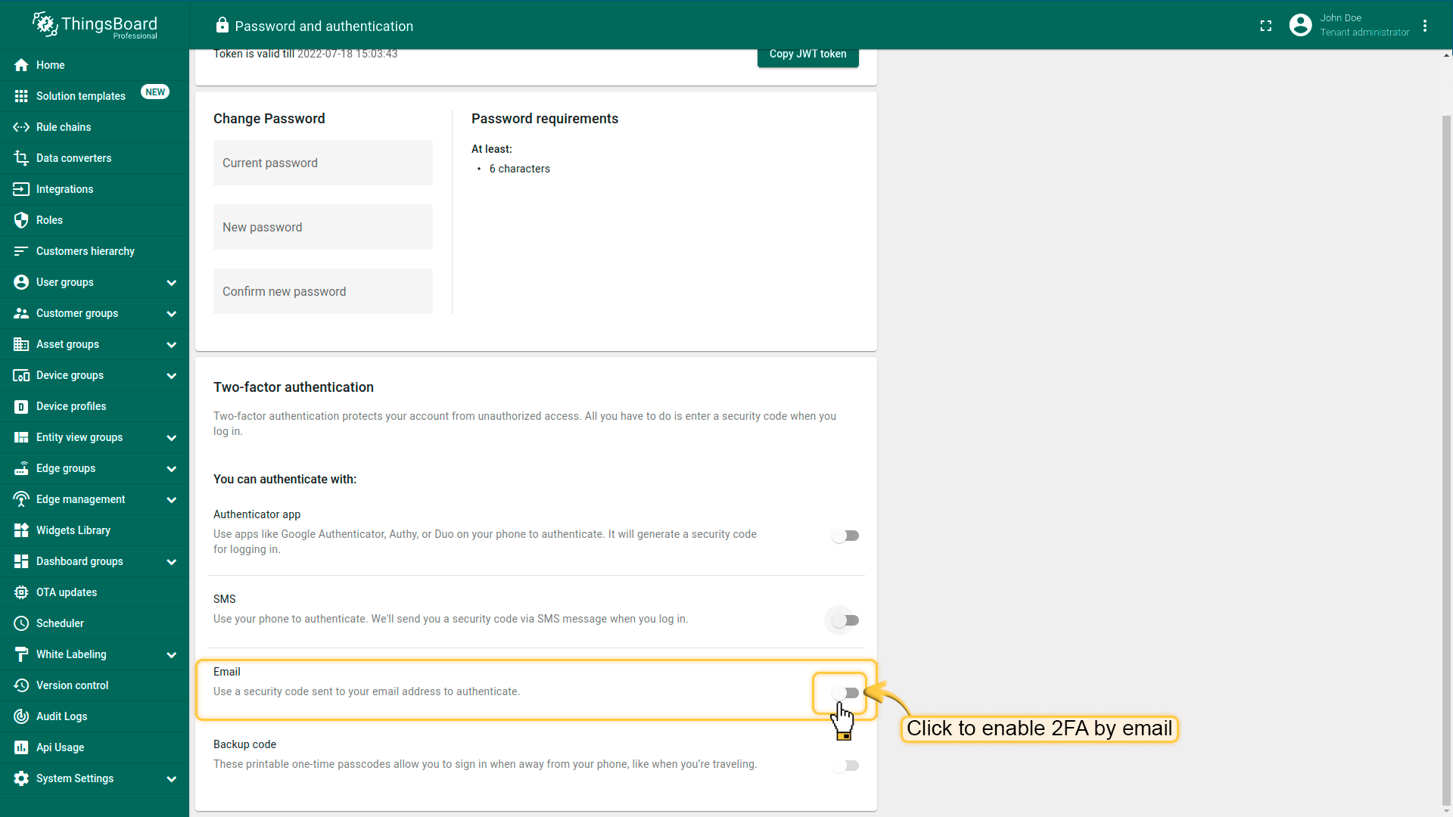Click the Widgets Library icon
The width and height of the screenshot is (1453, 817).
pos(21,530)
